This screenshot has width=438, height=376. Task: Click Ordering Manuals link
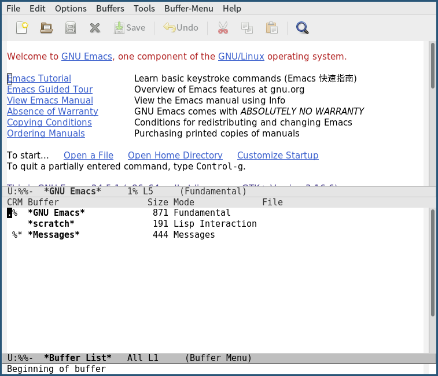(x=46, y=134)
